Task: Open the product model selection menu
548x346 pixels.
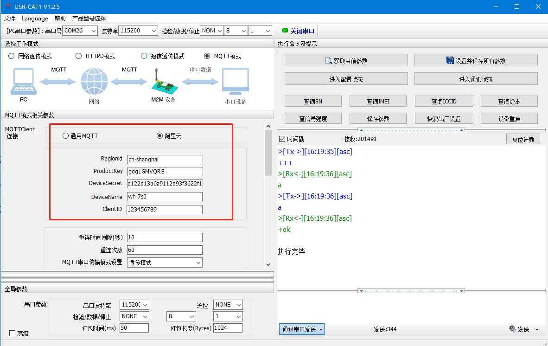Action: click(89, 19)
